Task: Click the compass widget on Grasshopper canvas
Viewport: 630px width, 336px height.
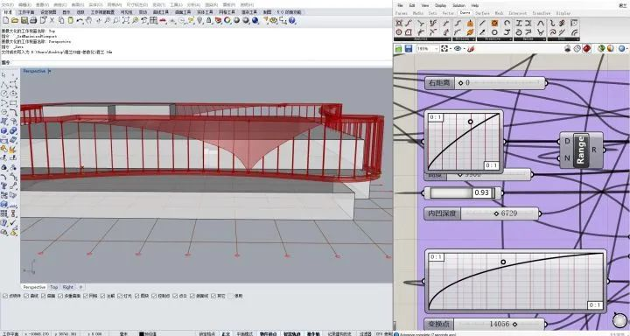Action: pyautogui.click(x=619, y=320)
